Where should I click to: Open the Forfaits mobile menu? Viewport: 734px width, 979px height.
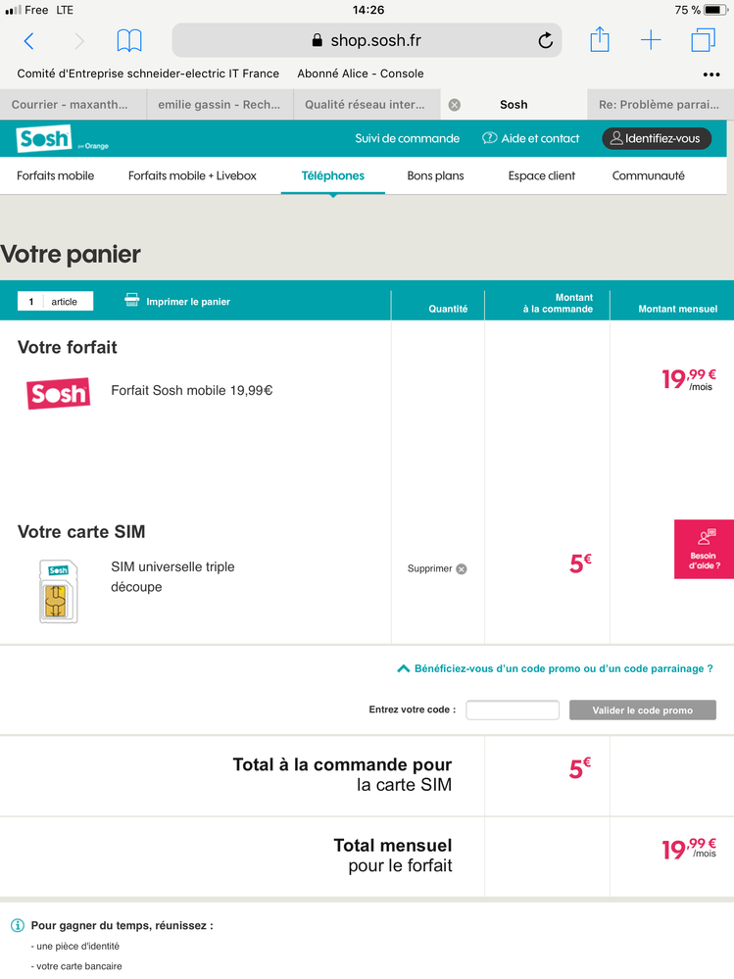tap(56, 176)
